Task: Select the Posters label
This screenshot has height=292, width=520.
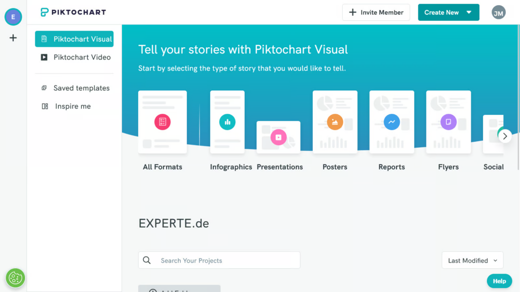Action: click(335, 167)
